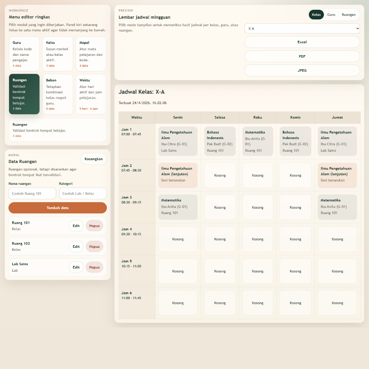Click the Terbuat 24/4/2026 timestamp

click(x=143, y=103)
